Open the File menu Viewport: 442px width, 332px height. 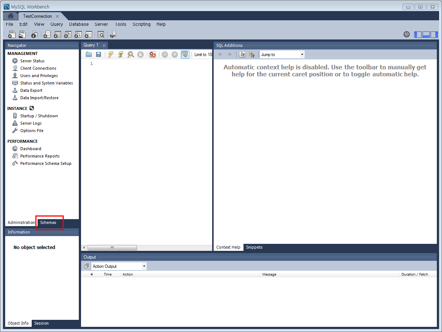10,24
